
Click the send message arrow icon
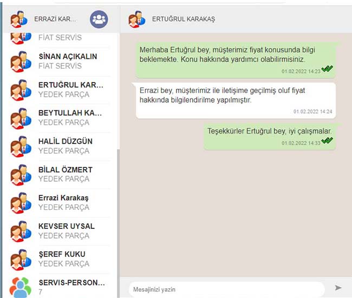[x=338, y=288]
